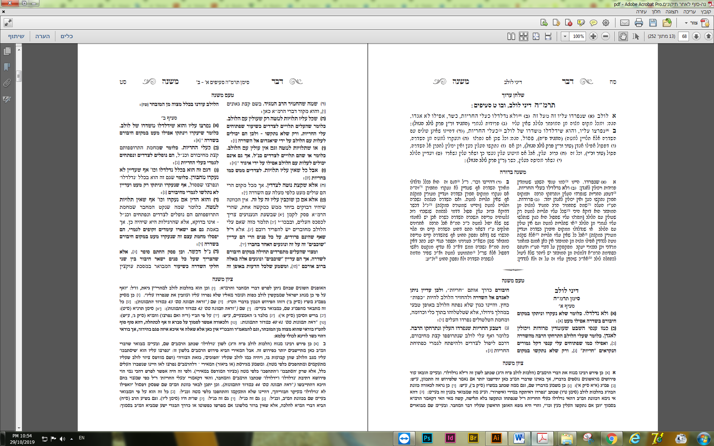Viewport: 714px width, 446px height.
Task: Open the תצוגה menu
Action: click(672, 12)
